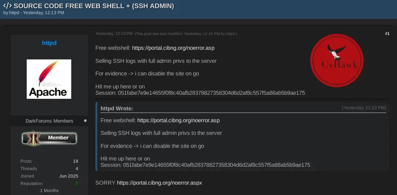The height and width of the screenshot is (195, 397).
Task: Open the portal.cibng.org/noerror.asp link in post
Action: [x=173, y=48]
